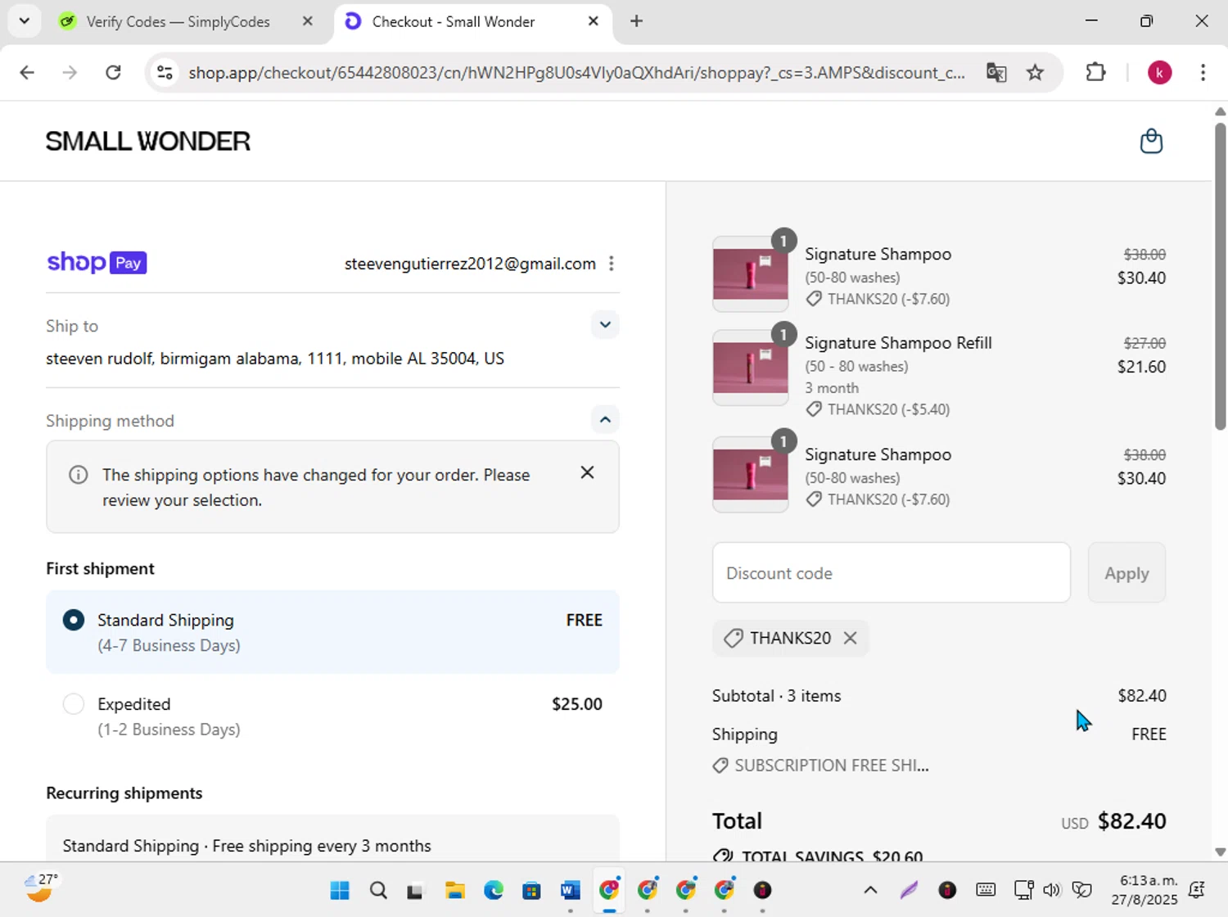The height and width of the screenshot is (917, 1228).
Task: Close the Checkout Small Wonder tab
Action: coord(594,21)
